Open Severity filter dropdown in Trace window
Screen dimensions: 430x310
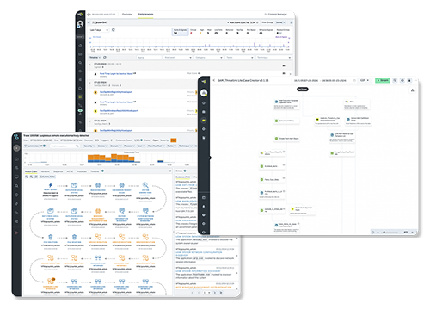pyautogui.click(x=89, y=146)
